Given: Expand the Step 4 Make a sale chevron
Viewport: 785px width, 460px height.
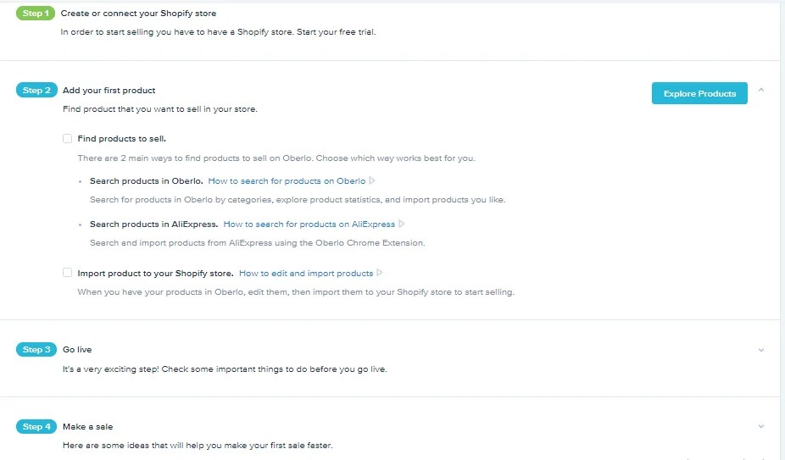Looking at the screenshot, I should coord(761,426).
